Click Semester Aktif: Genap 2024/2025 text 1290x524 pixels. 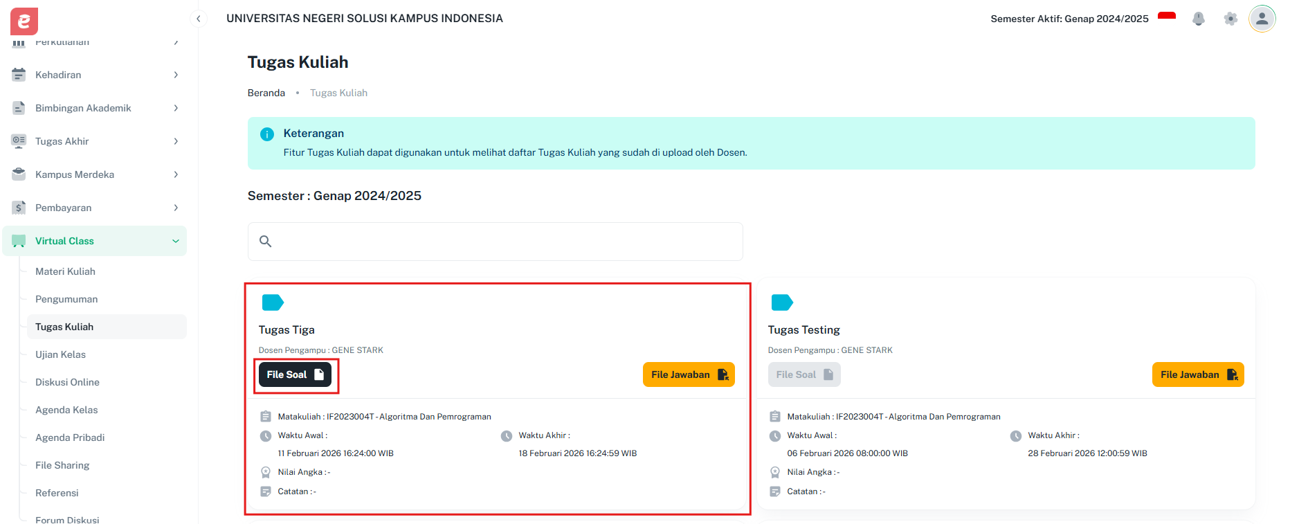click(x=1069, y=19)
